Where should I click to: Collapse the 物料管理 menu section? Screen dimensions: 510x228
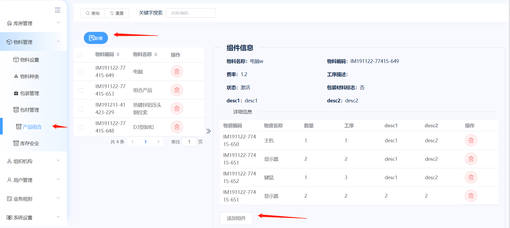tap(33, 42)
